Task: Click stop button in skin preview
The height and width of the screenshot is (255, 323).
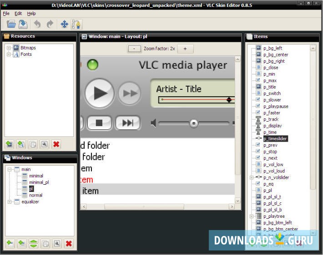Action: (99, 123)
